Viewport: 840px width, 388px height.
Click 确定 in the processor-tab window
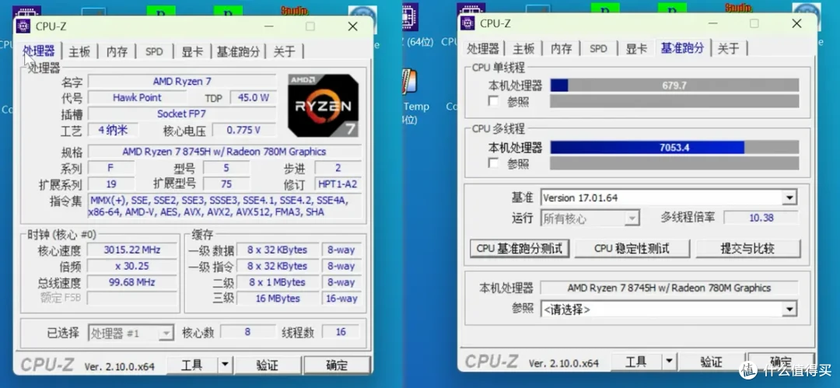(337, 365)
